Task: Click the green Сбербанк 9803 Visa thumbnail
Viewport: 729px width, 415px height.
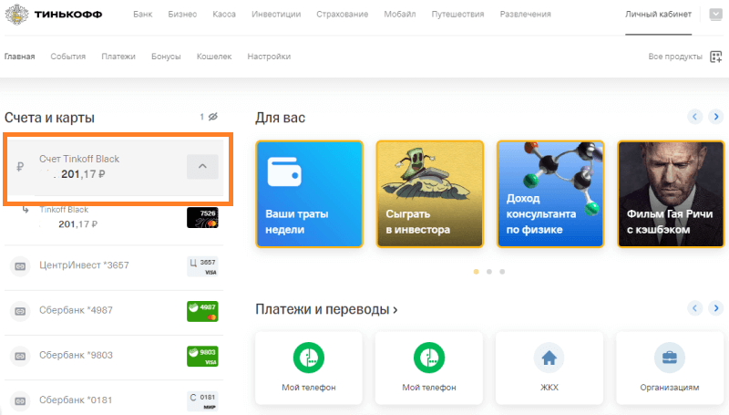Action: point(202,356)
